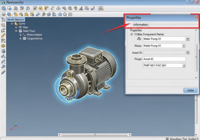
Task: Select the Corporctlarrat tree item
Action: click(x=35, y=38)
